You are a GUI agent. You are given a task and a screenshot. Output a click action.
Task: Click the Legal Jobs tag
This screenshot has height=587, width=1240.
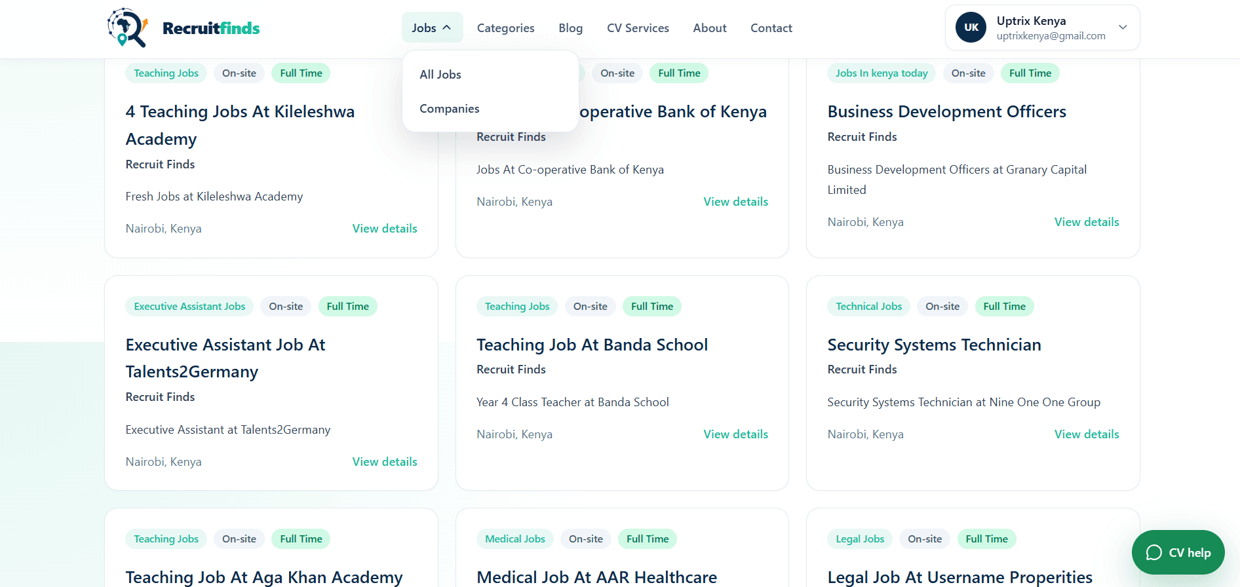coord(860,539)
